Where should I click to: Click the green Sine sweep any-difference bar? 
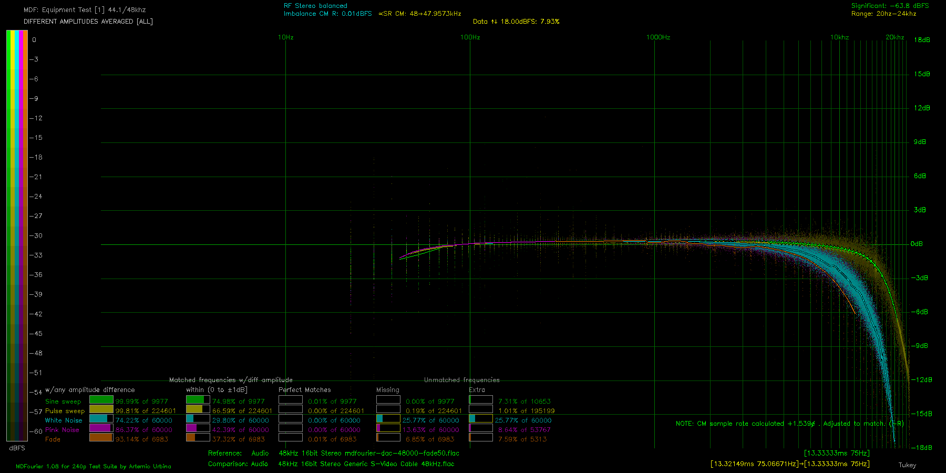(101, 400)
